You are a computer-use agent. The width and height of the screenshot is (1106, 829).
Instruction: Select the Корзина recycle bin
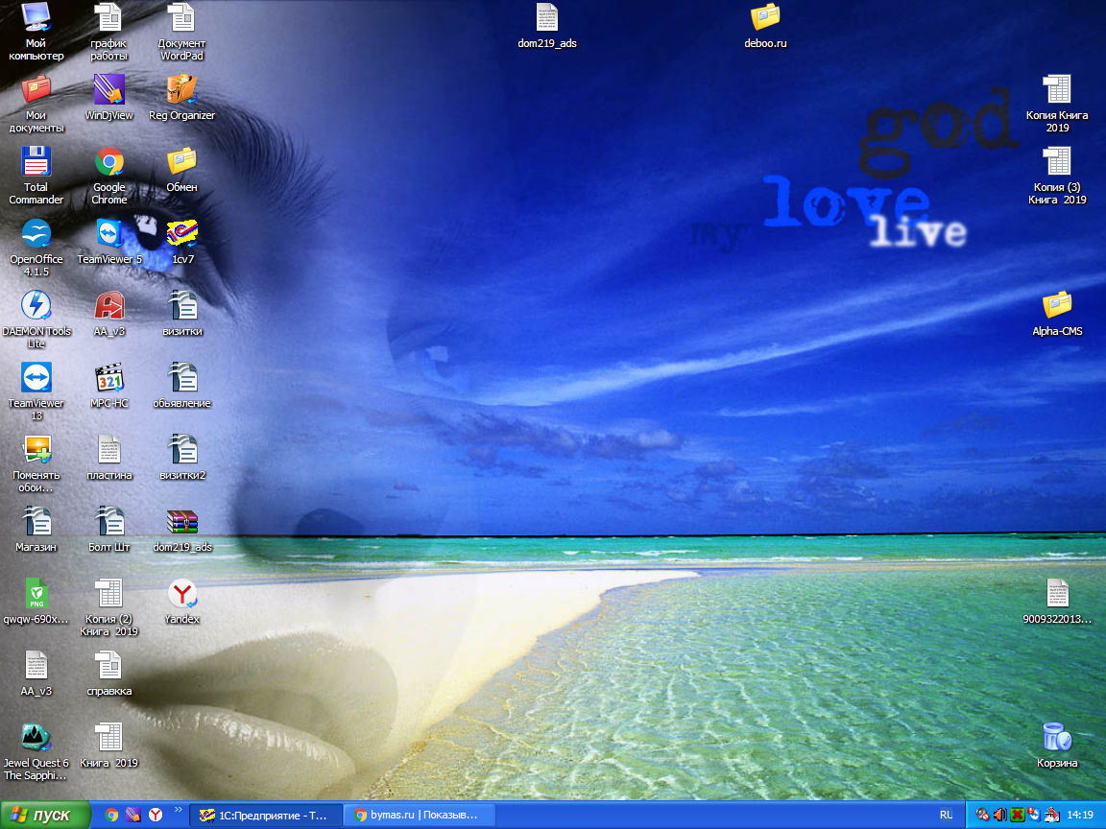(x=1057, y=738)
